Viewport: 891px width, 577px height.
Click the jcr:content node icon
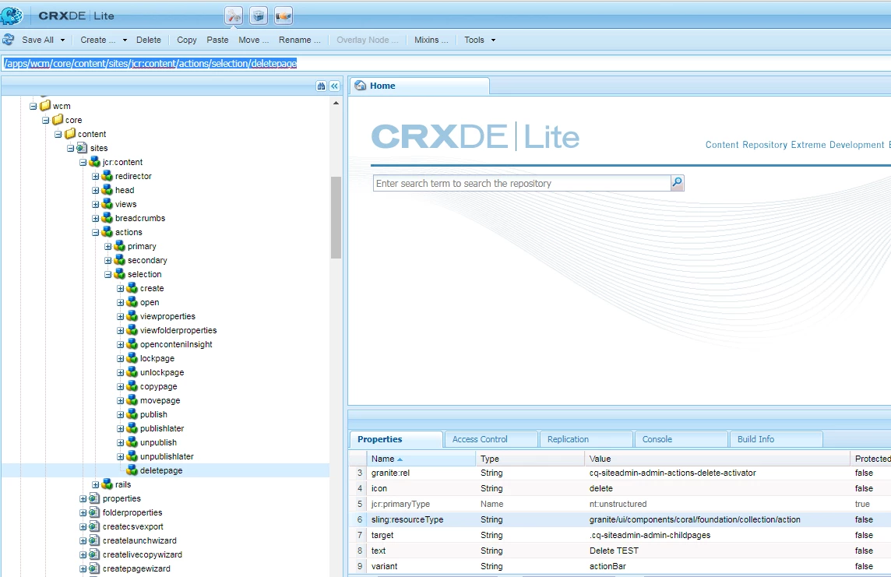click(95, 162)
